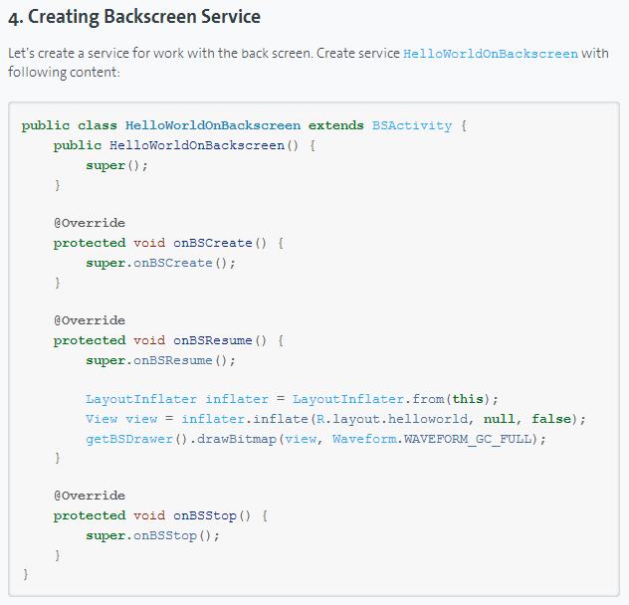This screenshot has width=629, height=605.
Task: Click the 'super();' statement
Action: [116, 165]
